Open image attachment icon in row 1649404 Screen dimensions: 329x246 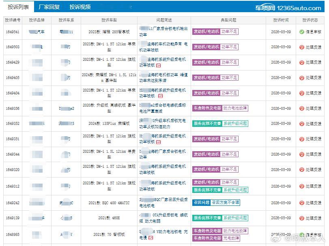click(161, 96)
